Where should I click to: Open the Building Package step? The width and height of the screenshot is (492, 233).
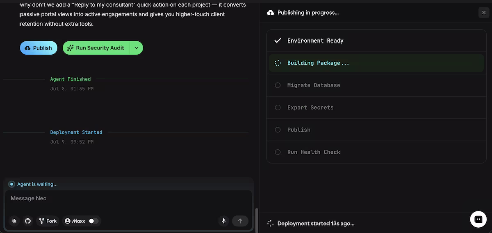point(376,63)
